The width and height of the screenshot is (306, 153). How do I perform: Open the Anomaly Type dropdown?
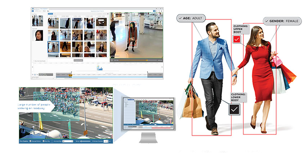tap(68, 141)
